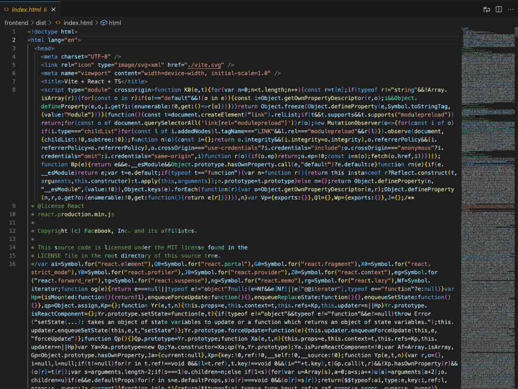The image size is (518, 389).
Task: Expand the chevron after dist in the breadcrumb
Action: [x=50, y=23]
